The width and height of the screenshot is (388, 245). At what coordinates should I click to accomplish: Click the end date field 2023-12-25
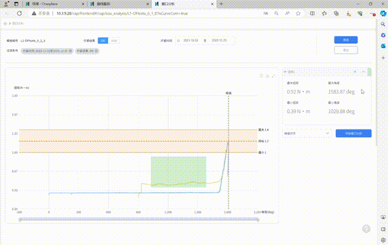coord(219,40)
